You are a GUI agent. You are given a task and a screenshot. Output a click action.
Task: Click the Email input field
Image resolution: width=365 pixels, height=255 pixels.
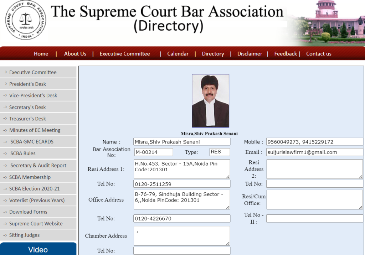[x=314, y=152]
